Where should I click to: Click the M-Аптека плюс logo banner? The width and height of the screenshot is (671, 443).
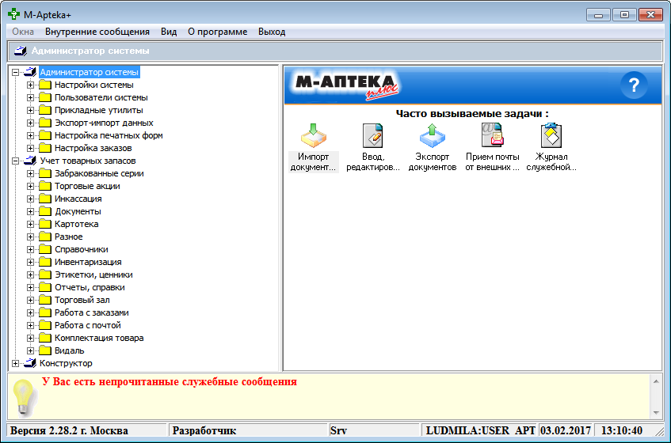tap(345, 84)
